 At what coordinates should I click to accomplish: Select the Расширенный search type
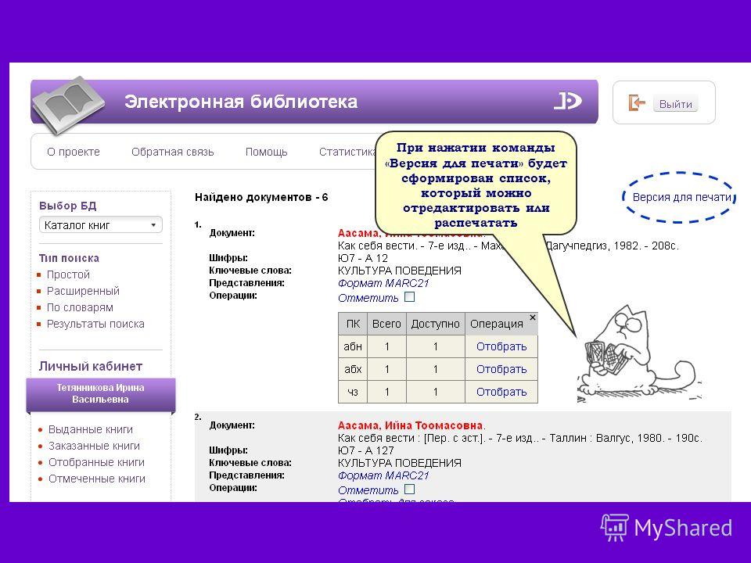[83, 291]
